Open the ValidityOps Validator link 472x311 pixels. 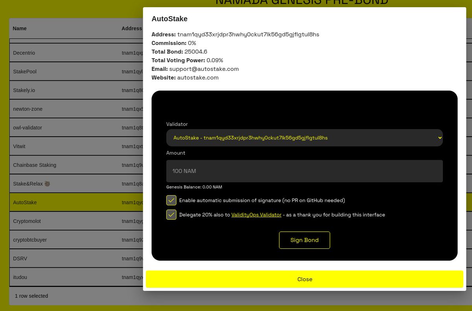coord(256,215)
